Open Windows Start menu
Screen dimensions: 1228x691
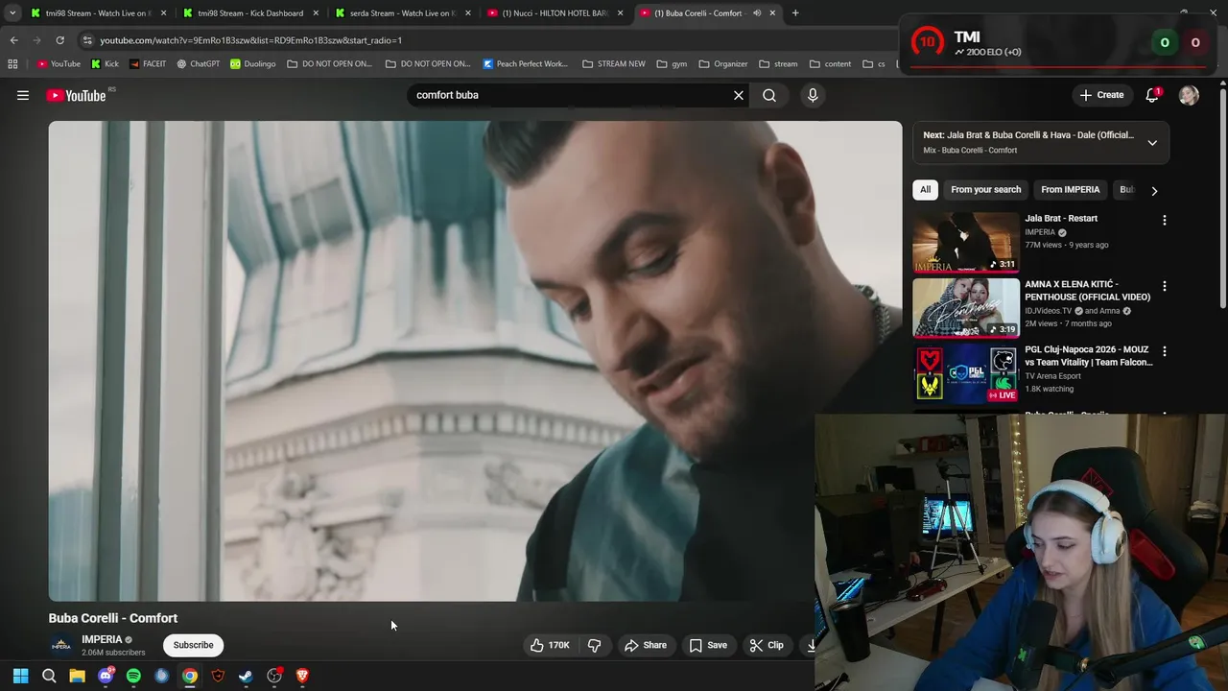20,676
